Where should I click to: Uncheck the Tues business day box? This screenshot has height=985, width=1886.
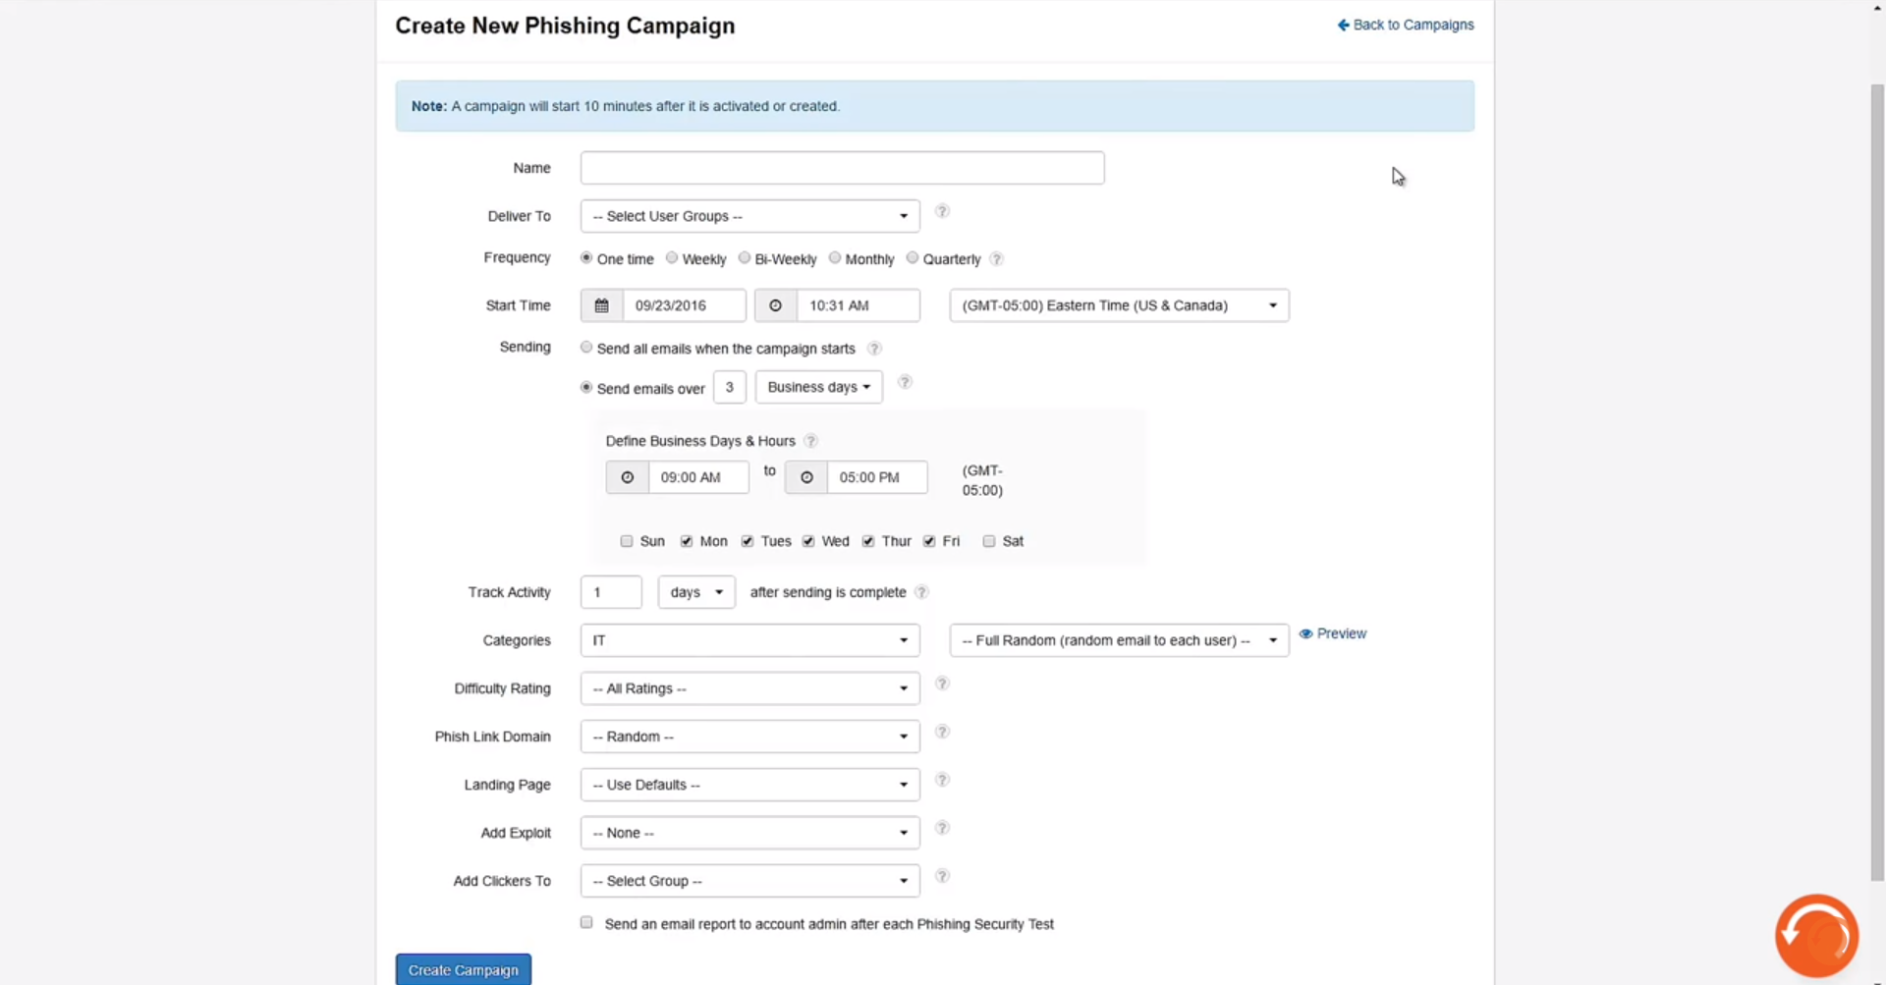coord(748,541)
